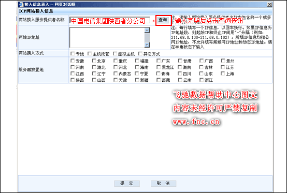
Task: Select the 其它方式 checkbox
Action: click(140, 53)
